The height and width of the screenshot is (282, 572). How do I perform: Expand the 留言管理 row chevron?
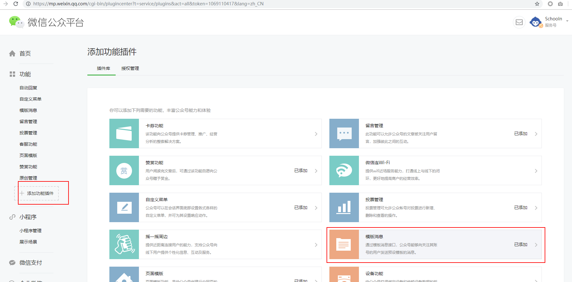click(536, 134)
